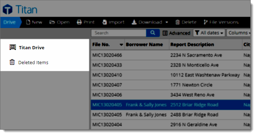Select Titan Drive in the sidebar

click(31, 47)
